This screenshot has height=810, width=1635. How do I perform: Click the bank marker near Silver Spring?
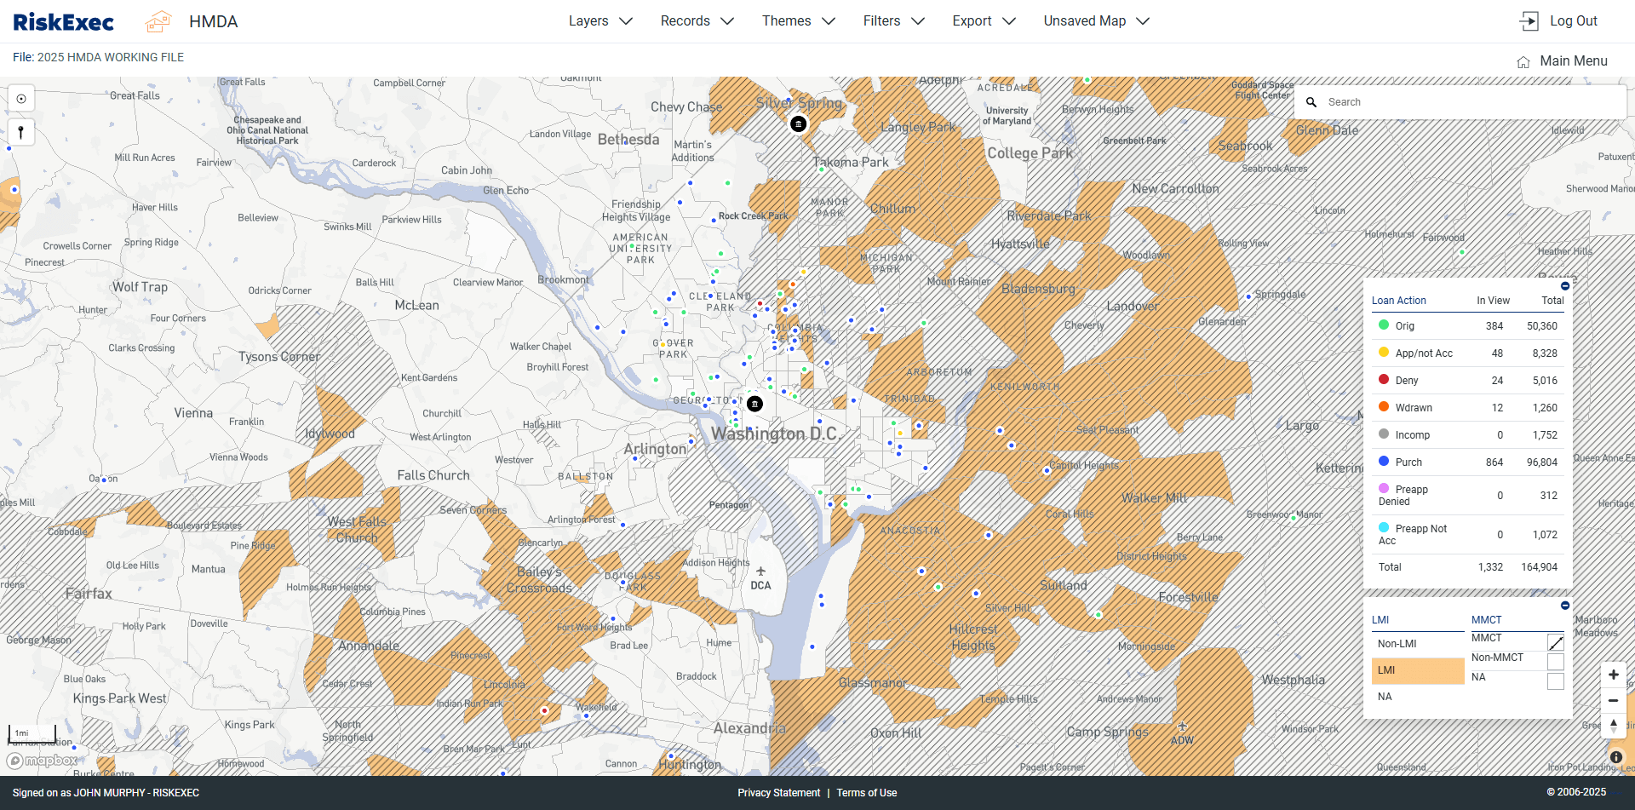[x=798, y=124]
